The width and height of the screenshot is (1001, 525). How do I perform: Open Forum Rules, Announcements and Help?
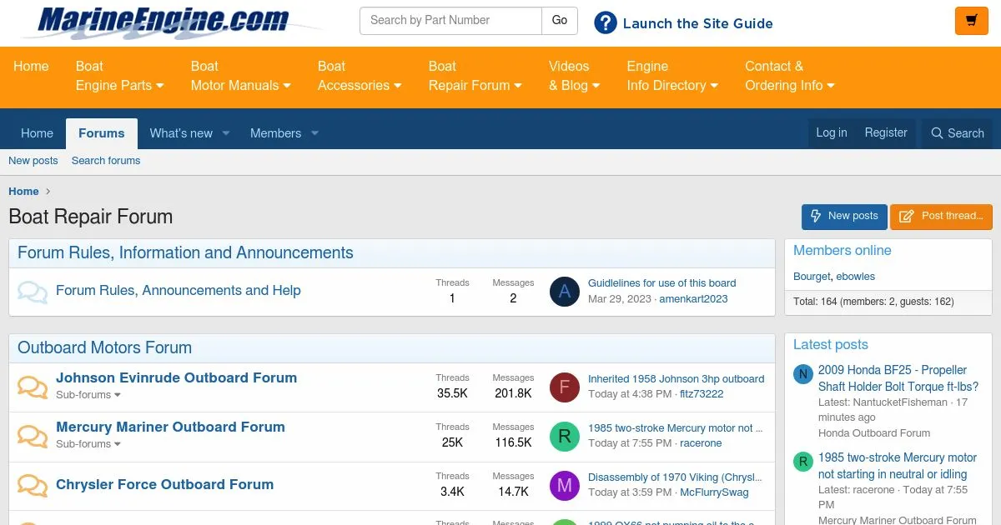pyautogui.click(x=179, y=291)
